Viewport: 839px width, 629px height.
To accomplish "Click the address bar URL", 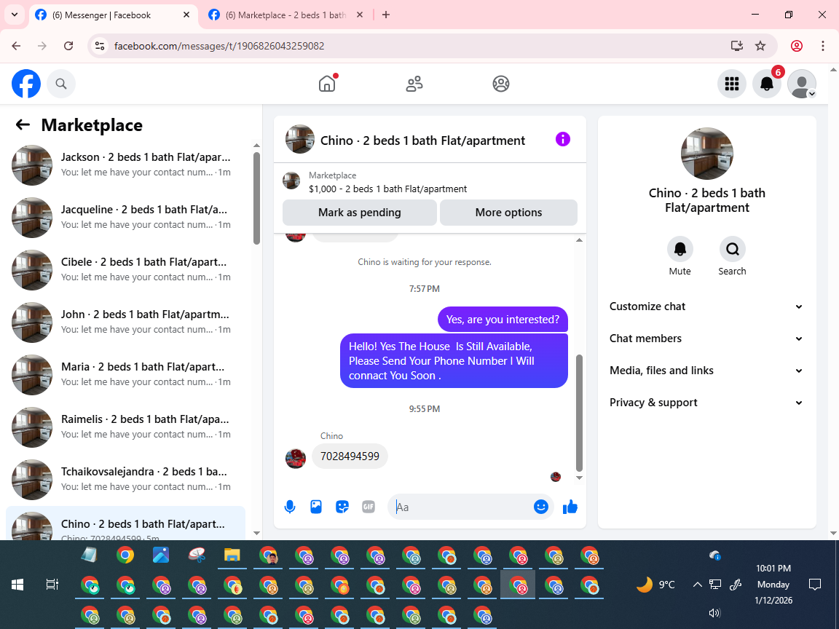I will pyautogui.click(x=219, y=46).
